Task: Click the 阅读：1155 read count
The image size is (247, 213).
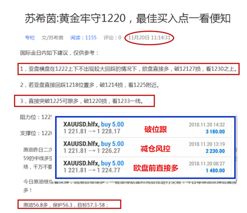Action: pos(83,38)
